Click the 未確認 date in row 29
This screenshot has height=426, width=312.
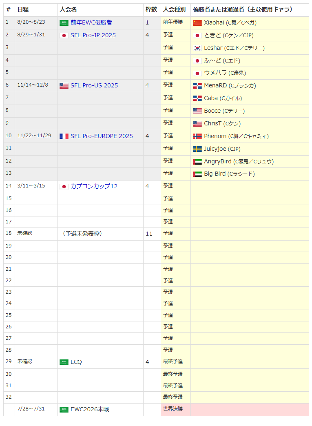click(25, 361)
